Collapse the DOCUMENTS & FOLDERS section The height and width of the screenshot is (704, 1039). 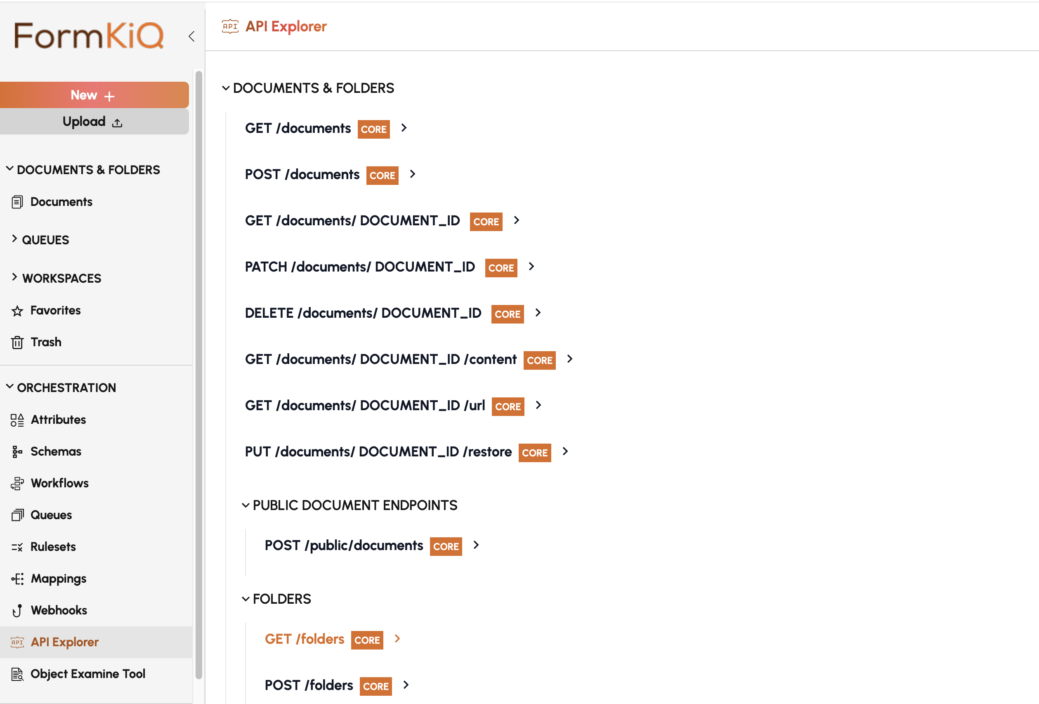tap(227, 88)
